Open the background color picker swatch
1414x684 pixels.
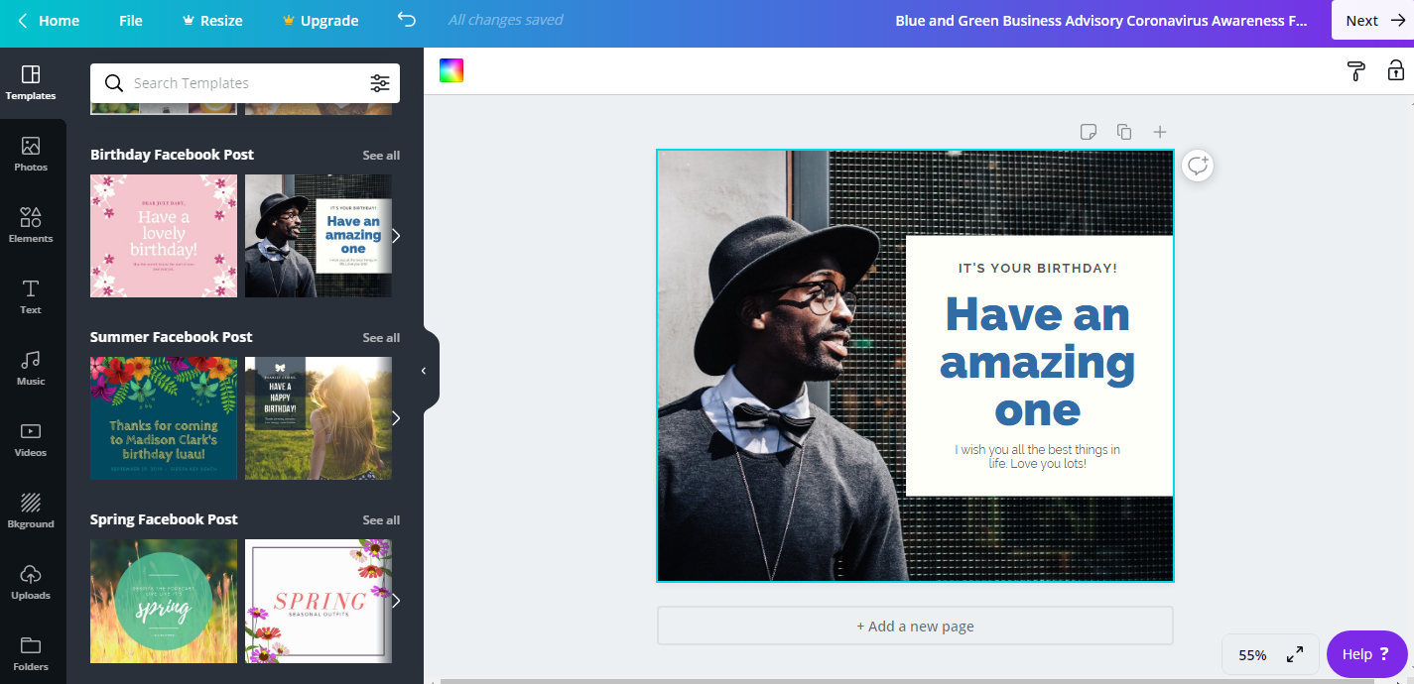451,70
